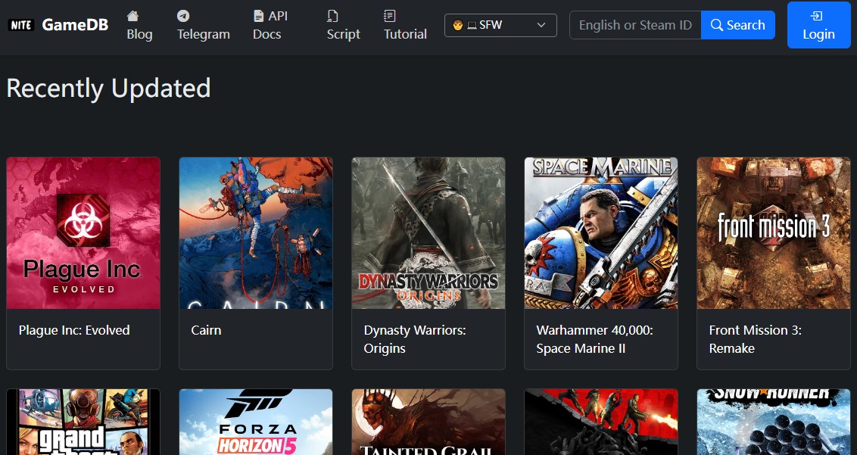Image resolution: width=857 pixels, height=455 pixels.
Task: Open the Cairn title link
Action: (x=206, y=330)
